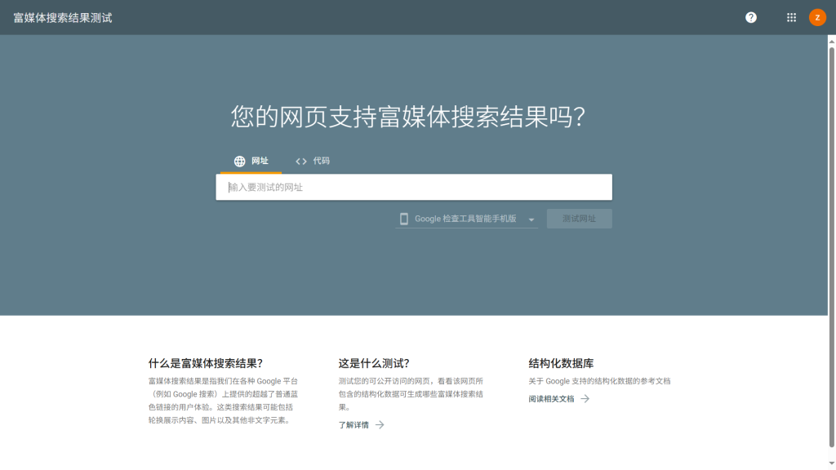Click the smartphone icon in the crawler selector
Screen dimensions: 836x470
(404, 219)
